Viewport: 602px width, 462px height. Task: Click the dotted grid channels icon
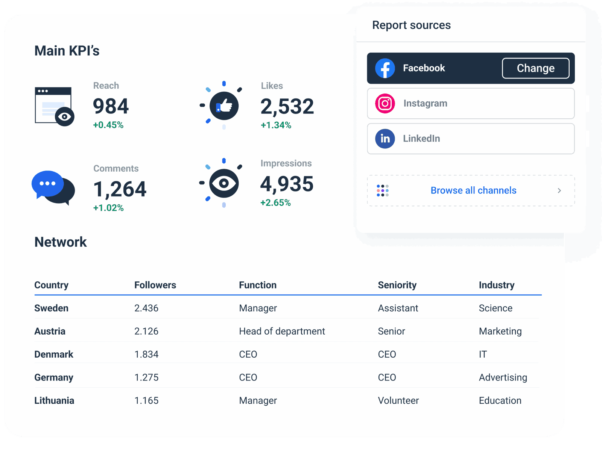pyautogui.click(x=382, y=190)
